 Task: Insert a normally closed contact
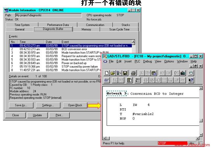(x=152, y=80)
